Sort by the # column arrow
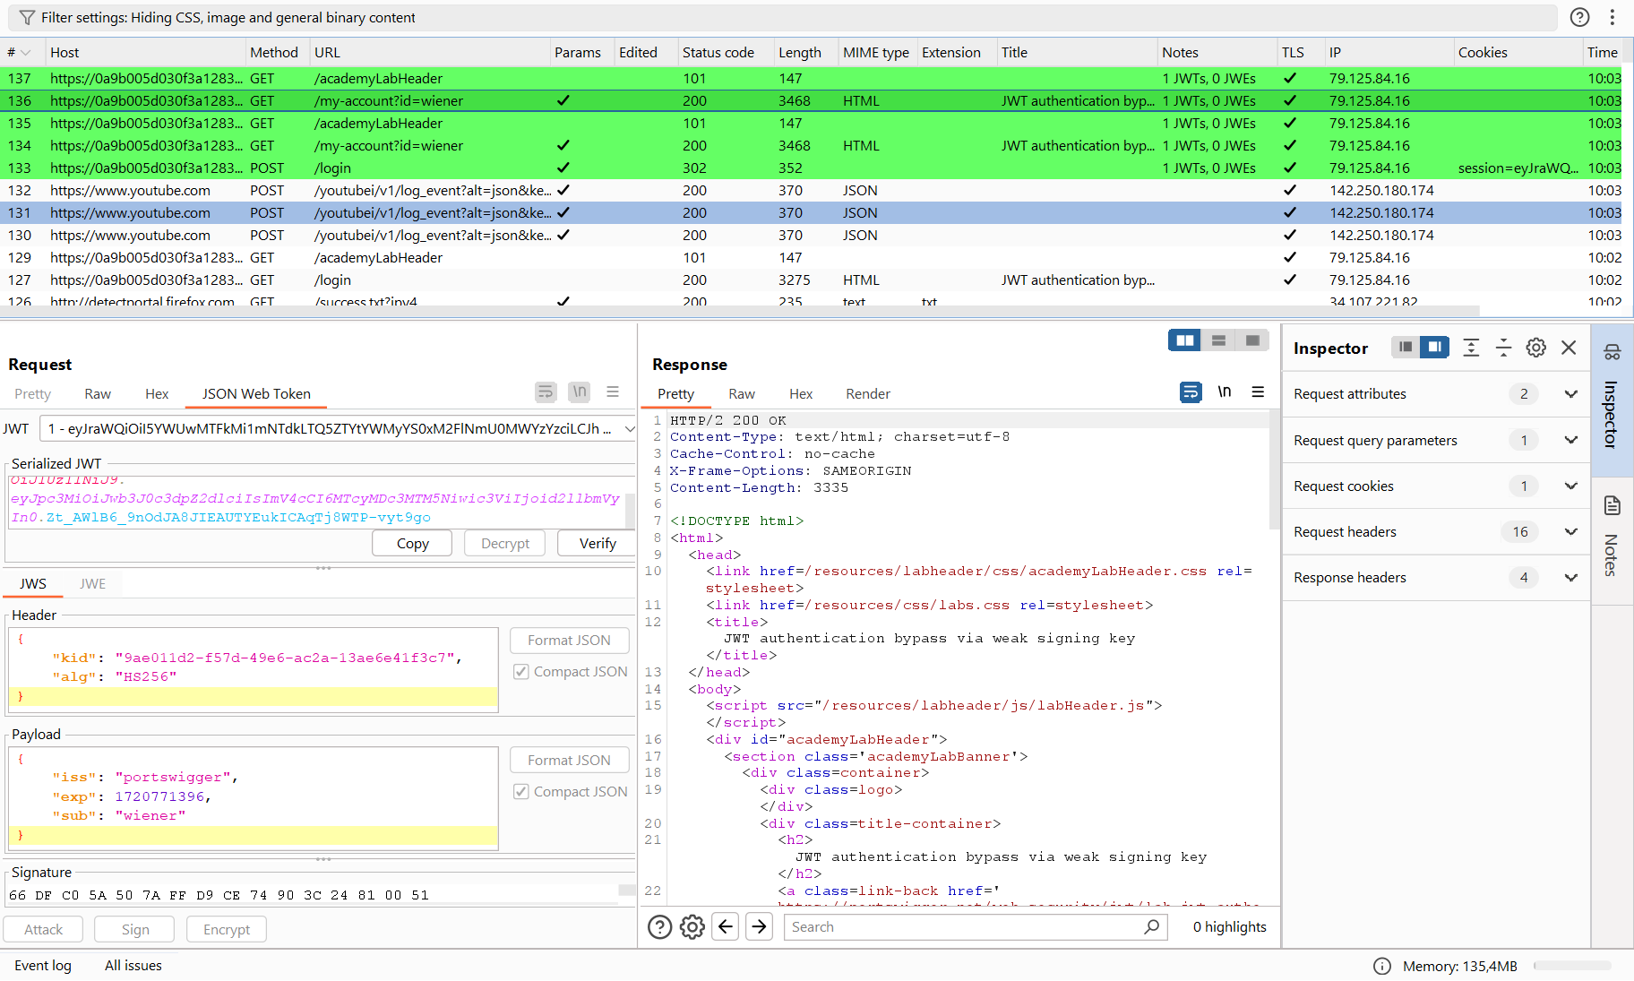Screen dimensions: 1634x981 (x=25, y=53)
